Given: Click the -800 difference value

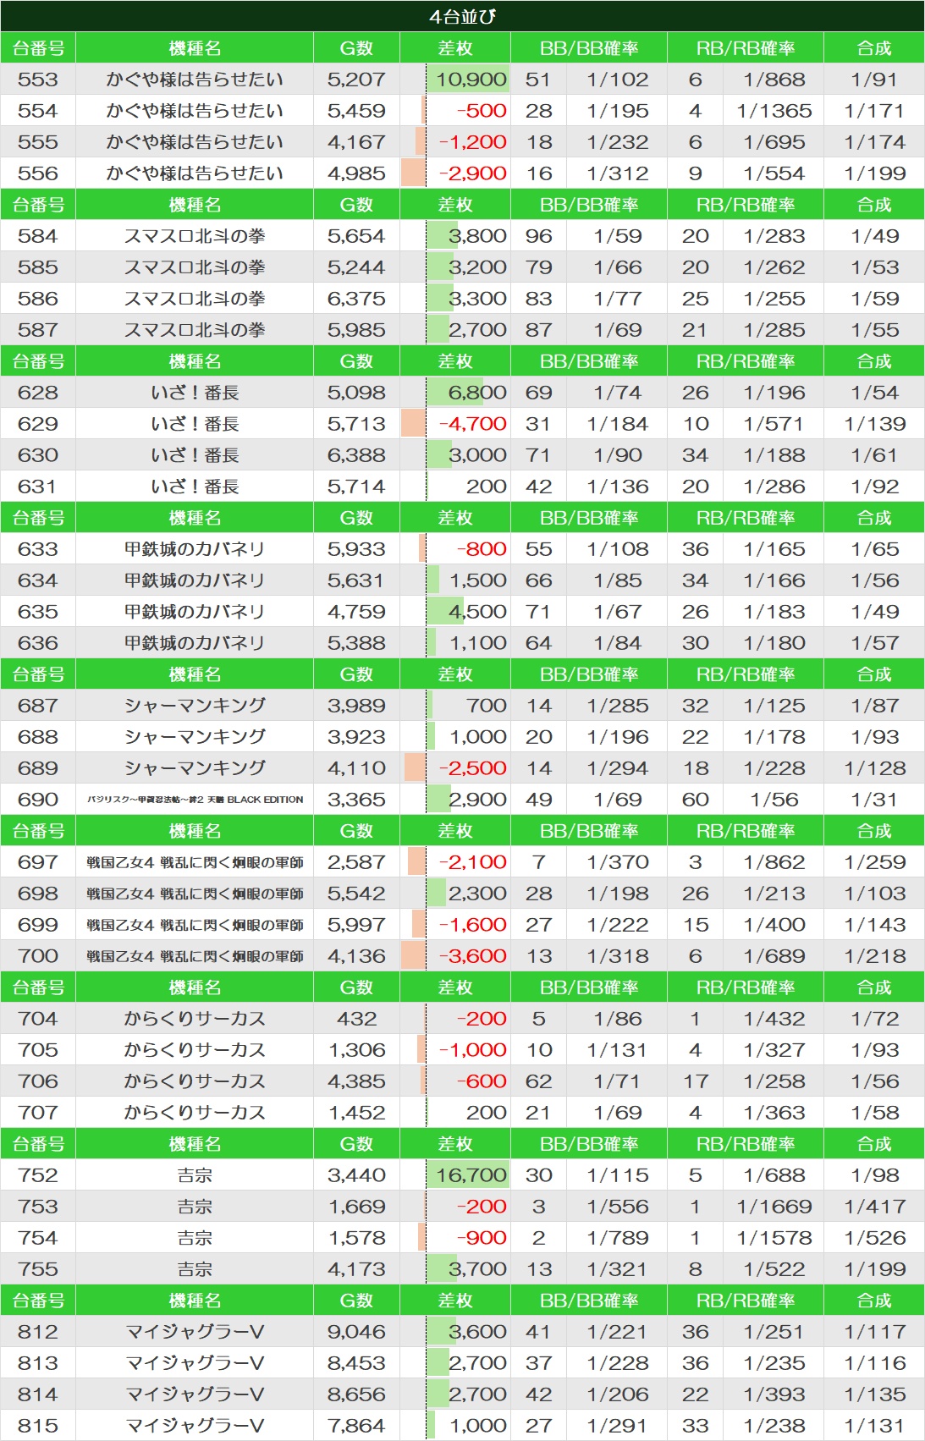Looking at the screenshot, I should (482, 549).
